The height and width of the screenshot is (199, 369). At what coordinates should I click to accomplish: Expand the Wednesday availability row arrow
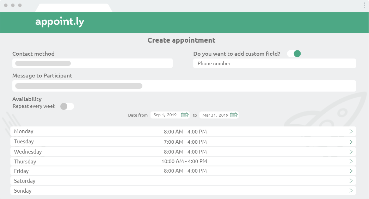click(x=351, y=152)
